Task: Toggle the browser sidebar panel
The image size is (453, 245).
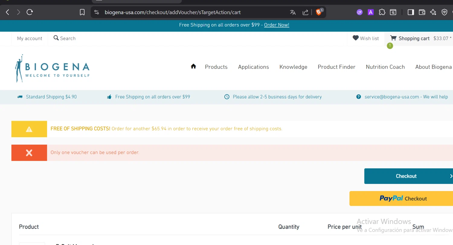Action: coord(411,12)
